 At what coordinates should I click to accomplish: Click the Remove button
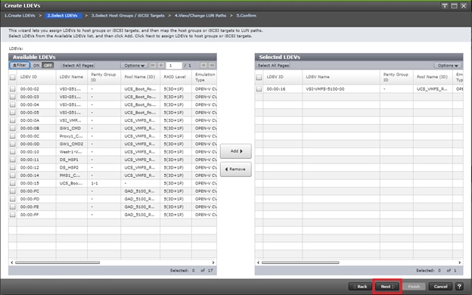click(x=236, y=169)
